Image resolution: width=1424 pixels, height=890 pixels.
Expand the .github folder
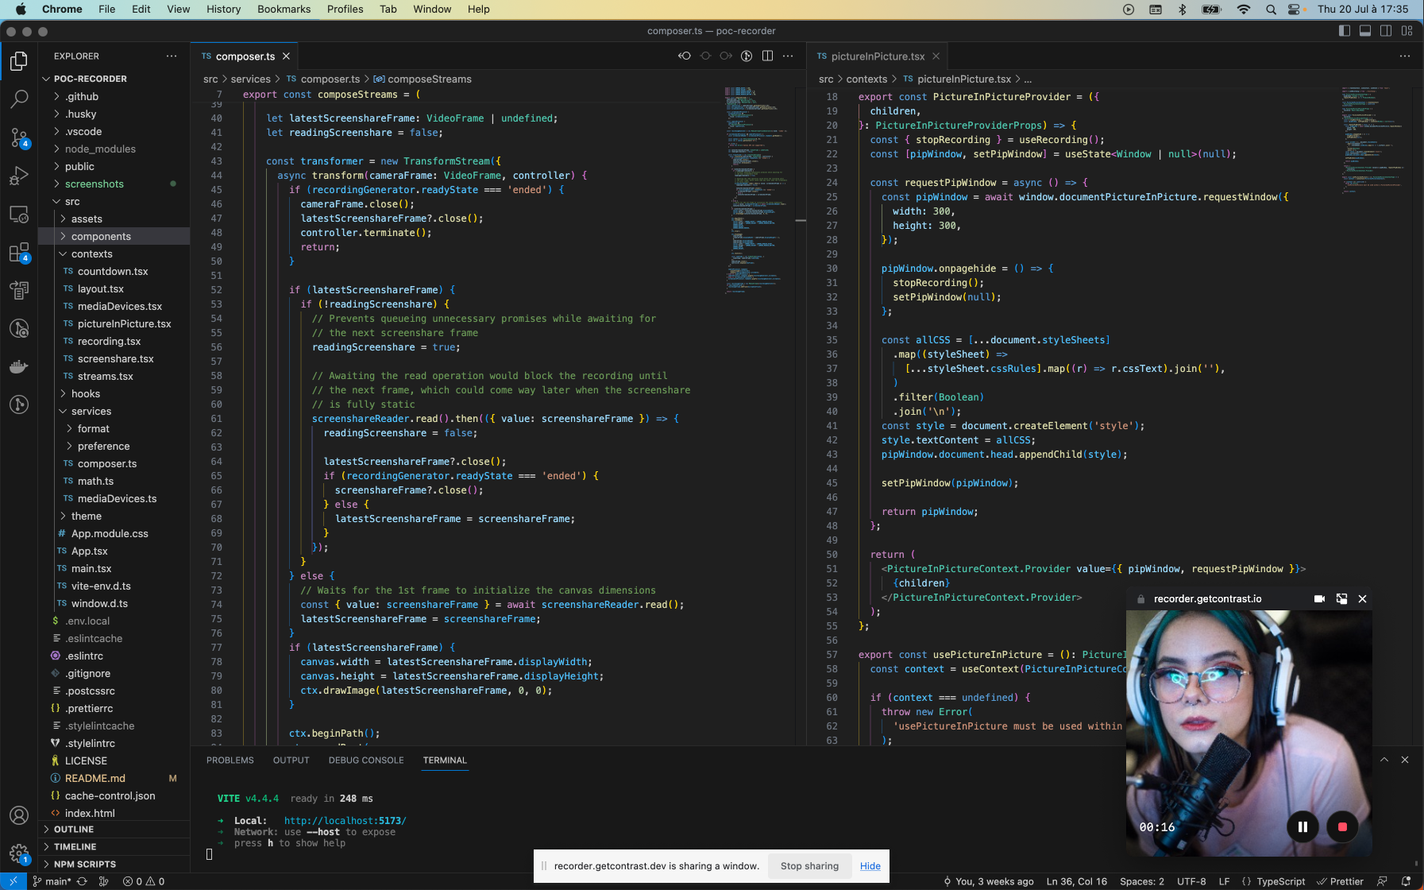(x=114, y=96)
